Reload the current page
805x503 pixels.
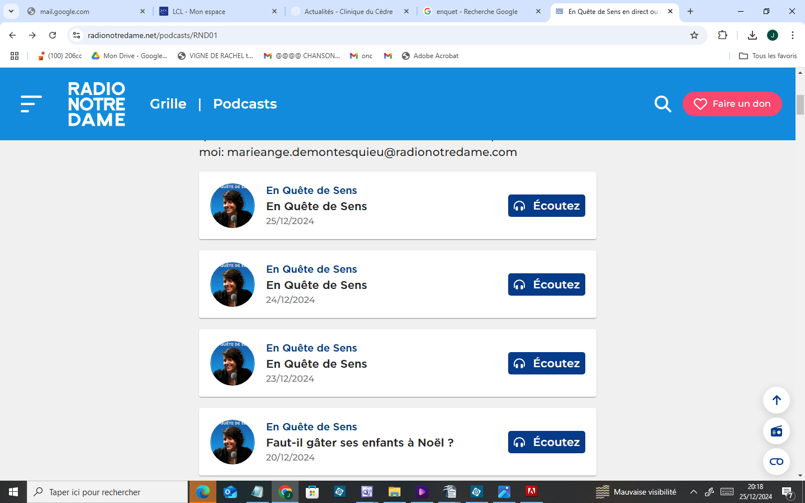[x=53, y=35]
